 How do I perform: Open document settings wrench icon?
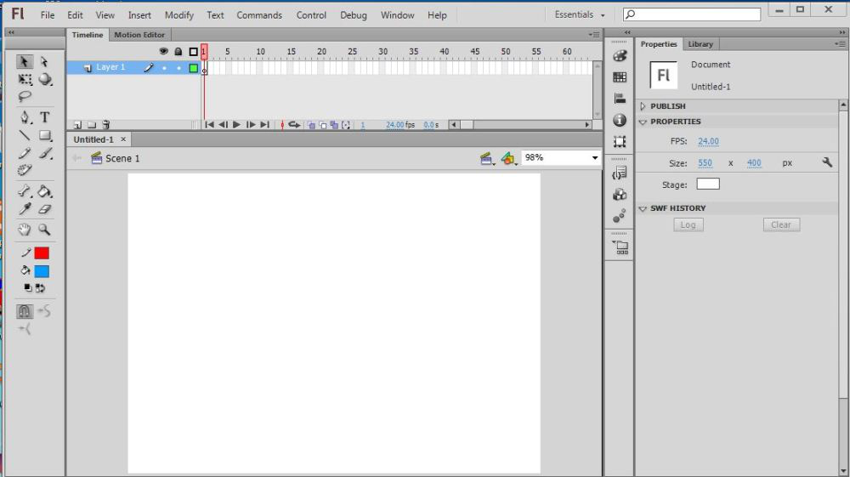click(x=827, y=162)
